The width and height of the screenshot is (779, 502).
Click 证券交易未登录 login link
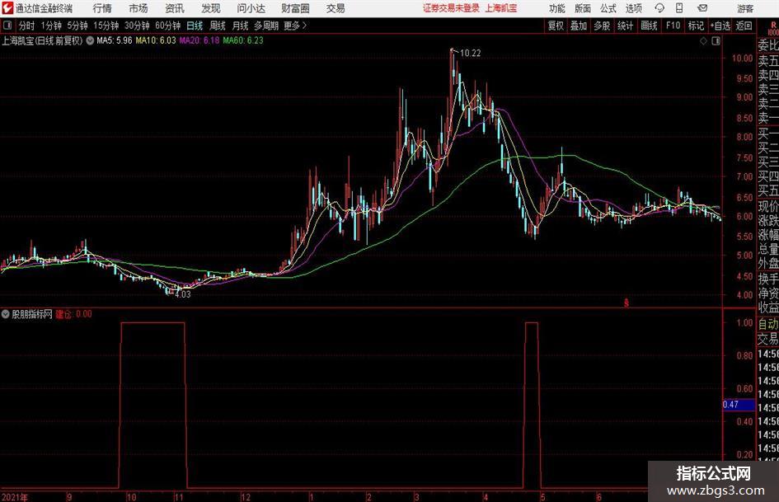tap(451, 8)
